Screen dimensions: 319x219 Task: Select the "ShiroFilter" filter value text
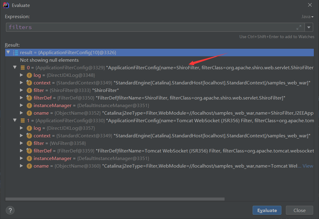pyautogui.click(x=105, y=90)
